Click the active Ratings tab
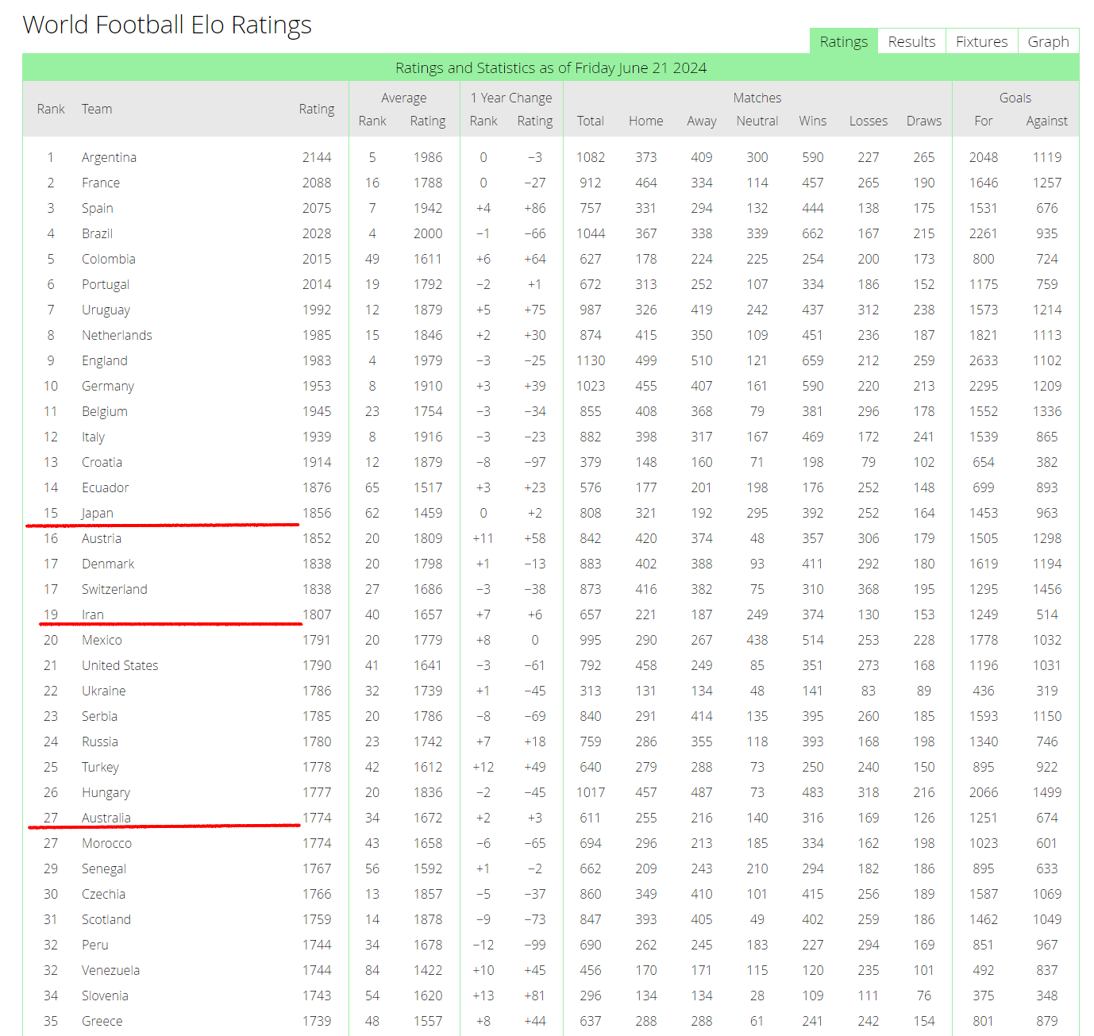This screenshot has width=1094, height=1036. [x=843, y=42]
